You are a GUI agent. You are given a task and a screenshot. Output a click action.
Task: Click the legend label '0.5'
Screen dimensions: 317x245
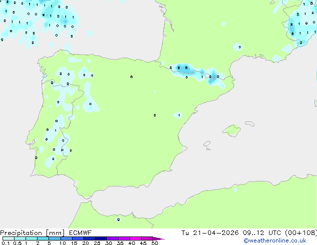point(17,243)
